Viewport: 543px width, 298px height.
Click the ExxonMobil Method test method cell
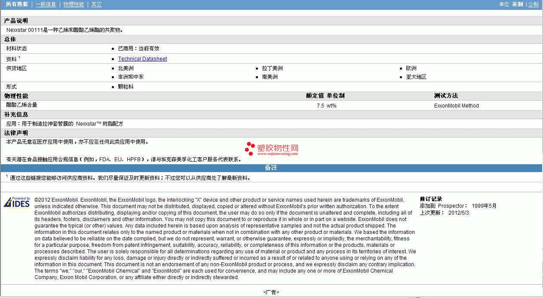(457, 105)
